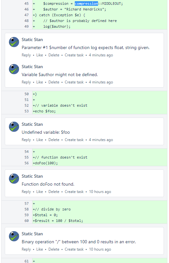Create task from 'Function doFoo not found' comment
Screen dimensions: 169x263
74,192
